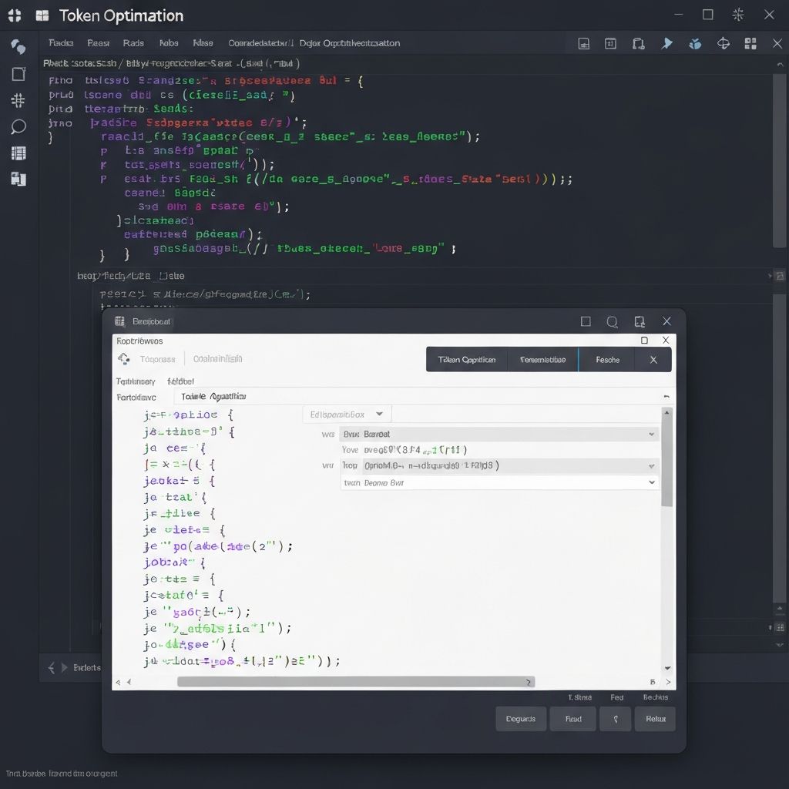Screen dimensions: 789x789
Task: Click the search magnifier icon in left sidebar
Action: point(18,127)
